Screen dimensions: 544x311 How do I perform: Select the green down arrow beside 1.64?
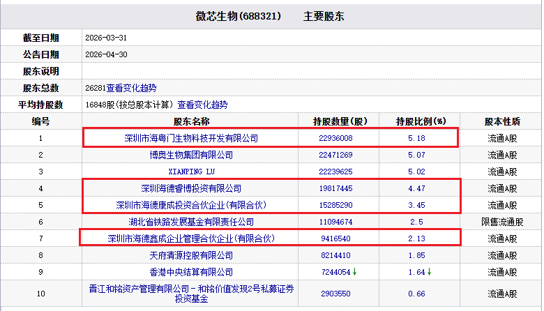pyautogui.click(x=429, y=272)
